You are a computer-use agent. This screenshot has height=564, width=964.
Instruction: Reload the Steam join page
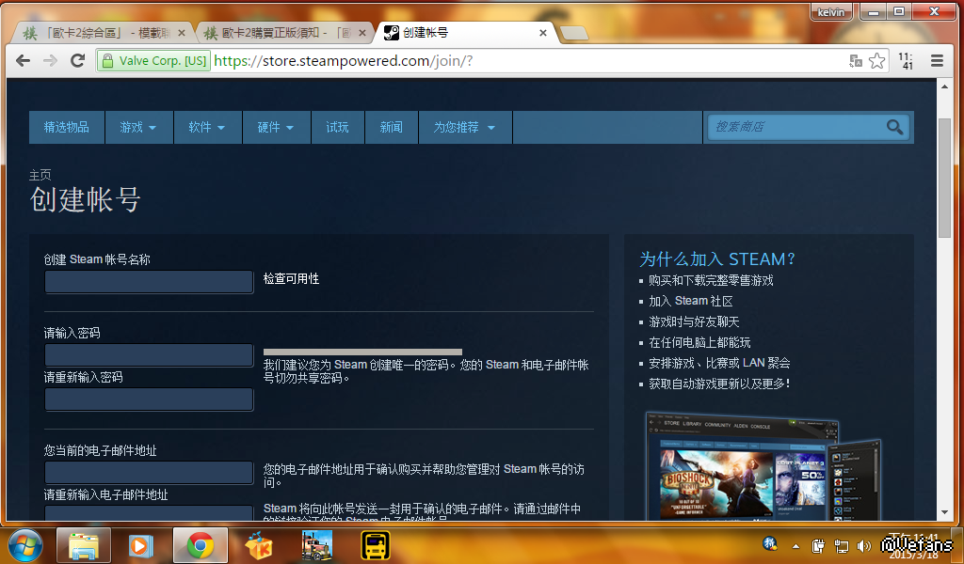pos(78,61)
